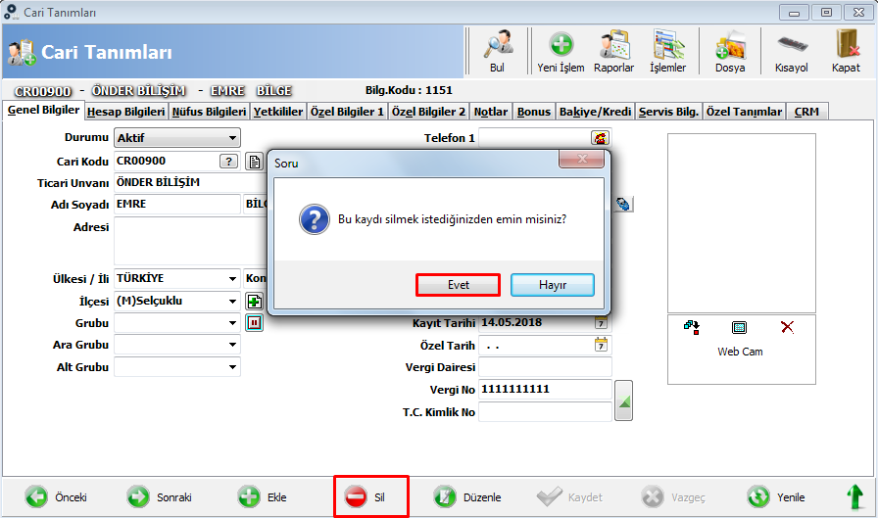Click the red X under photo box
Image resolution: width=878 pixels, height=518 pixels.
tap(787, 327)
